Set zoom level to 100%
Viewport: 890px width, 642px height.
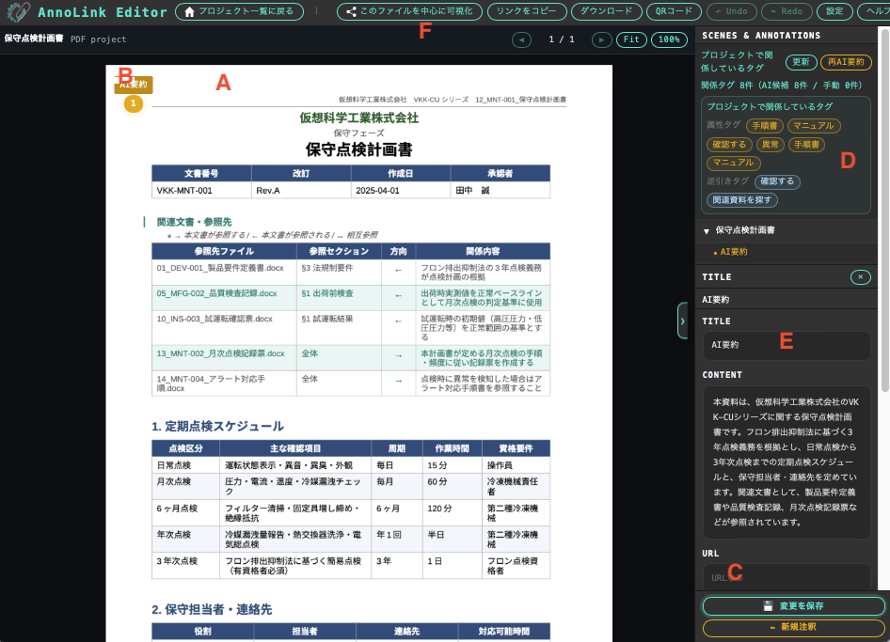pos(669,39)
